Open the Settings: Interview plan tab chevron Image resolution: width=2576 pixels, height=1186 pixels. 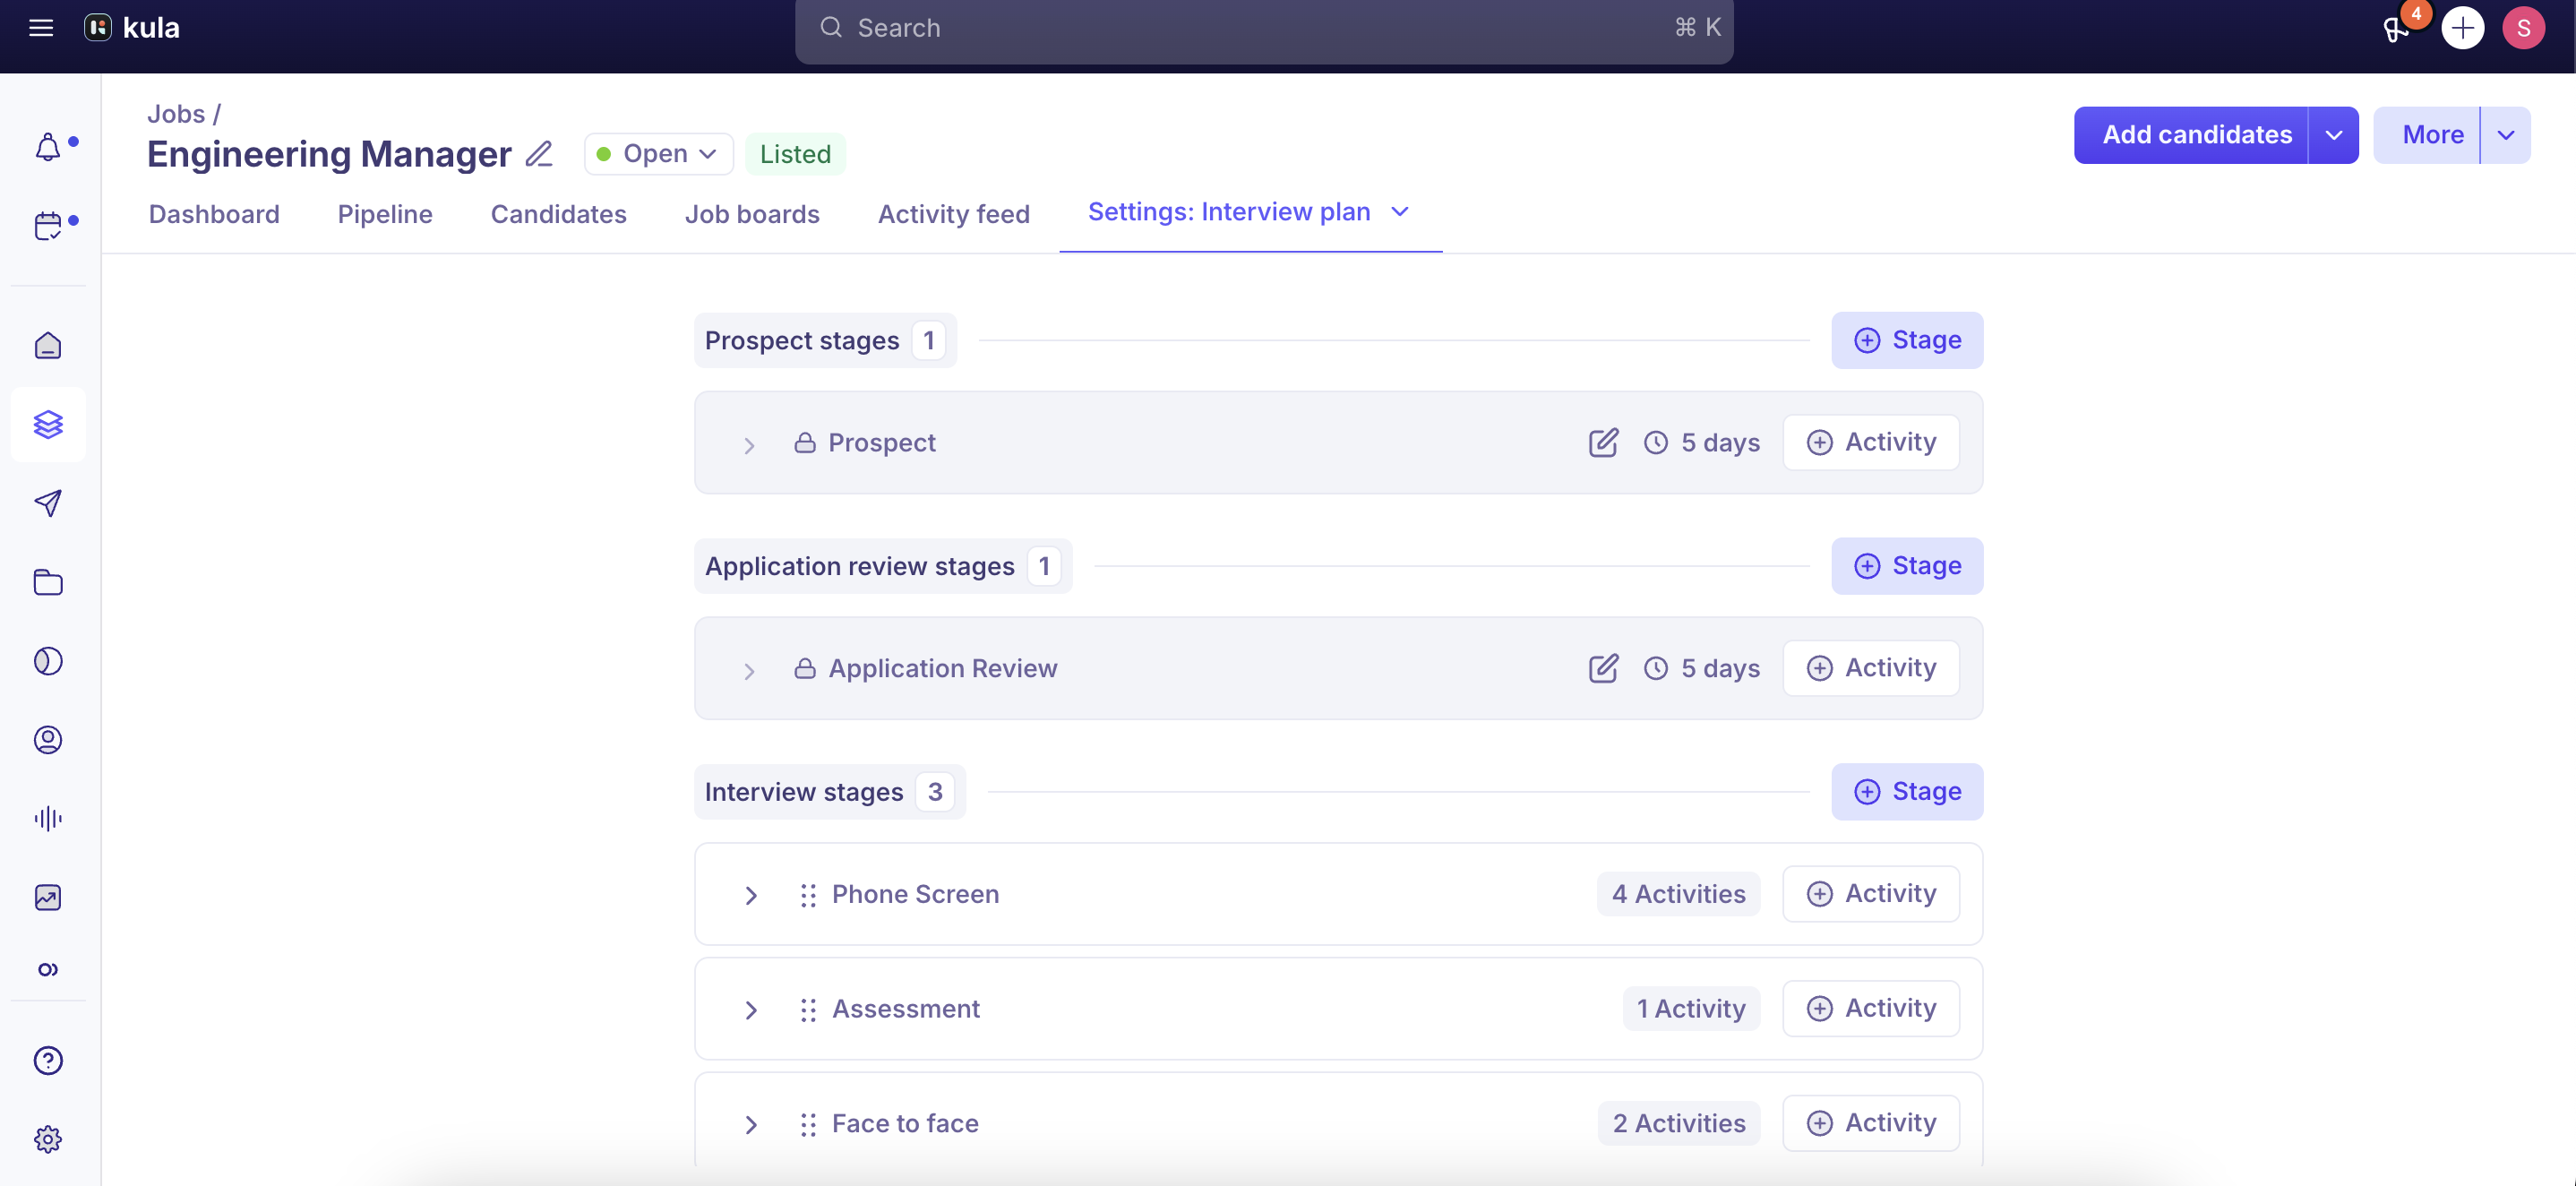1400,212
